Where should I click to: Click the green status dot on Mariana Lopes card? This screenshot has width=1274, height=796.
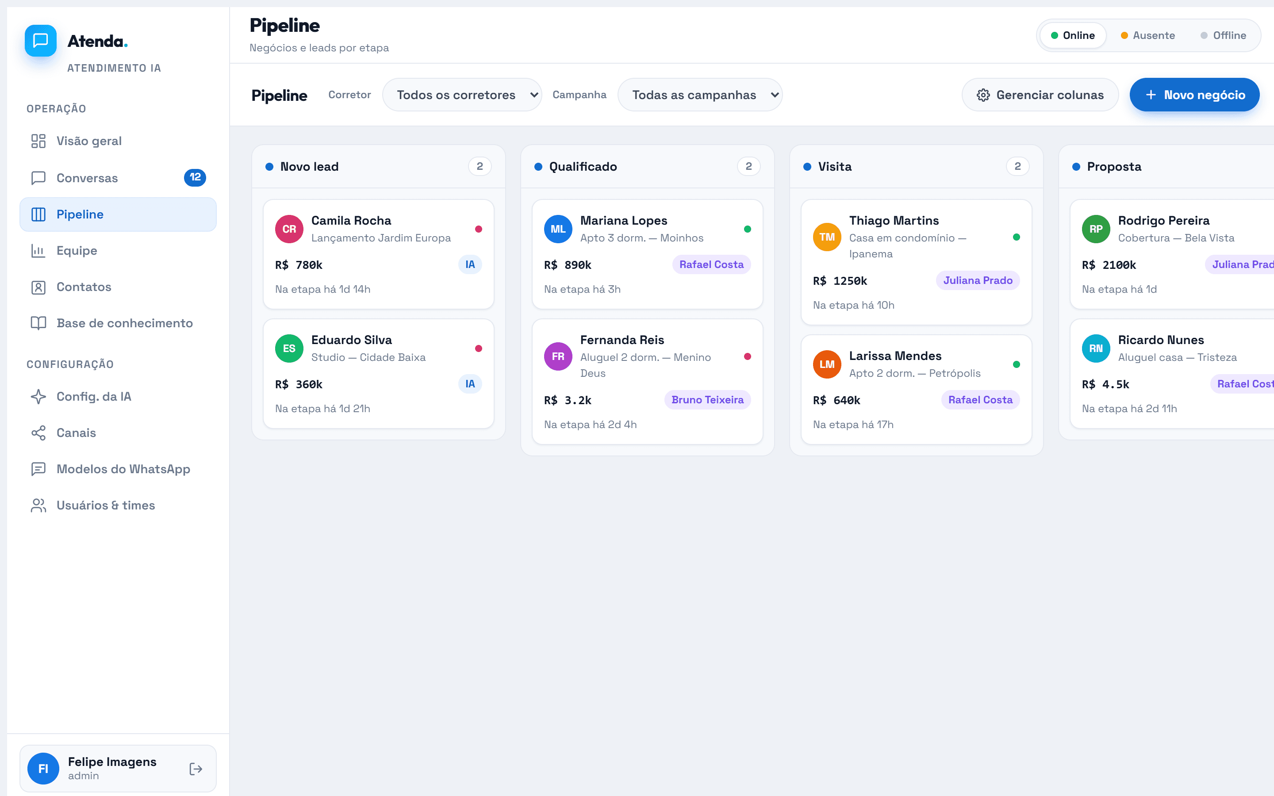point(748,229)
